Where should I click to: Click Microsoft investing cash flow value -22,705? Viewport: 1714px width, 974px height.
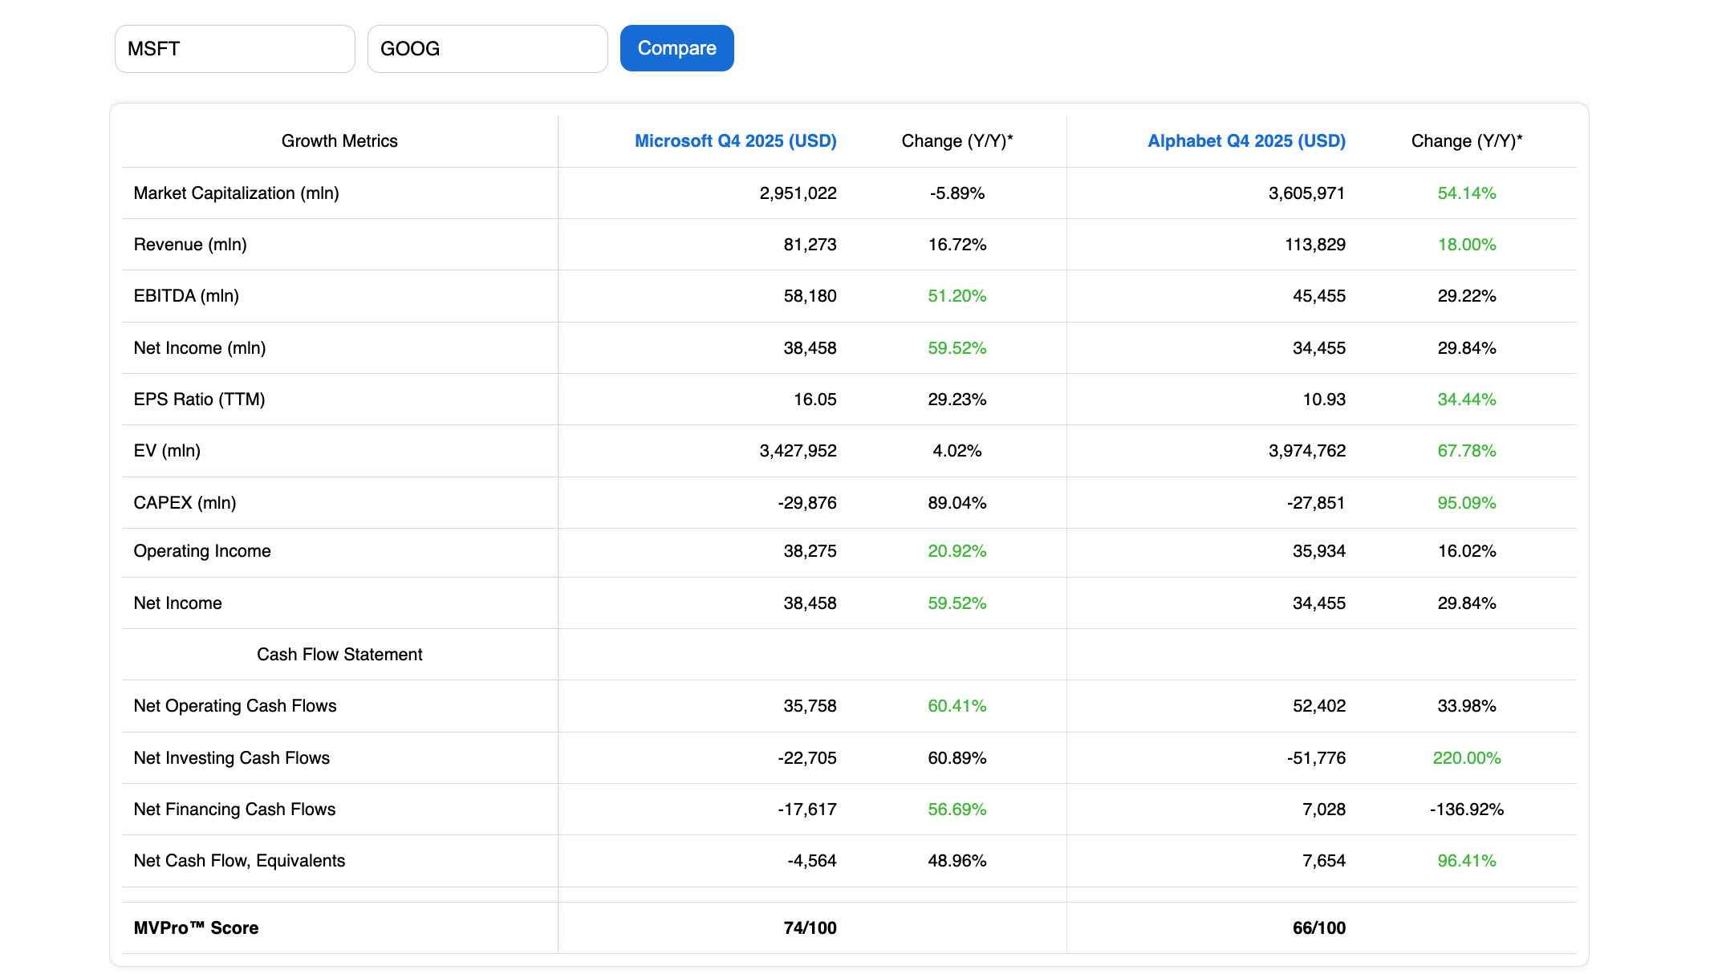pos(806,758)
